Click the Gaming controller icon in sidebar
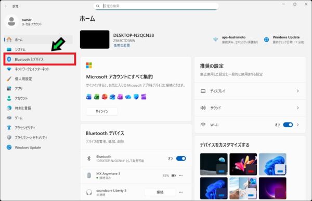 tap(9, 118)
